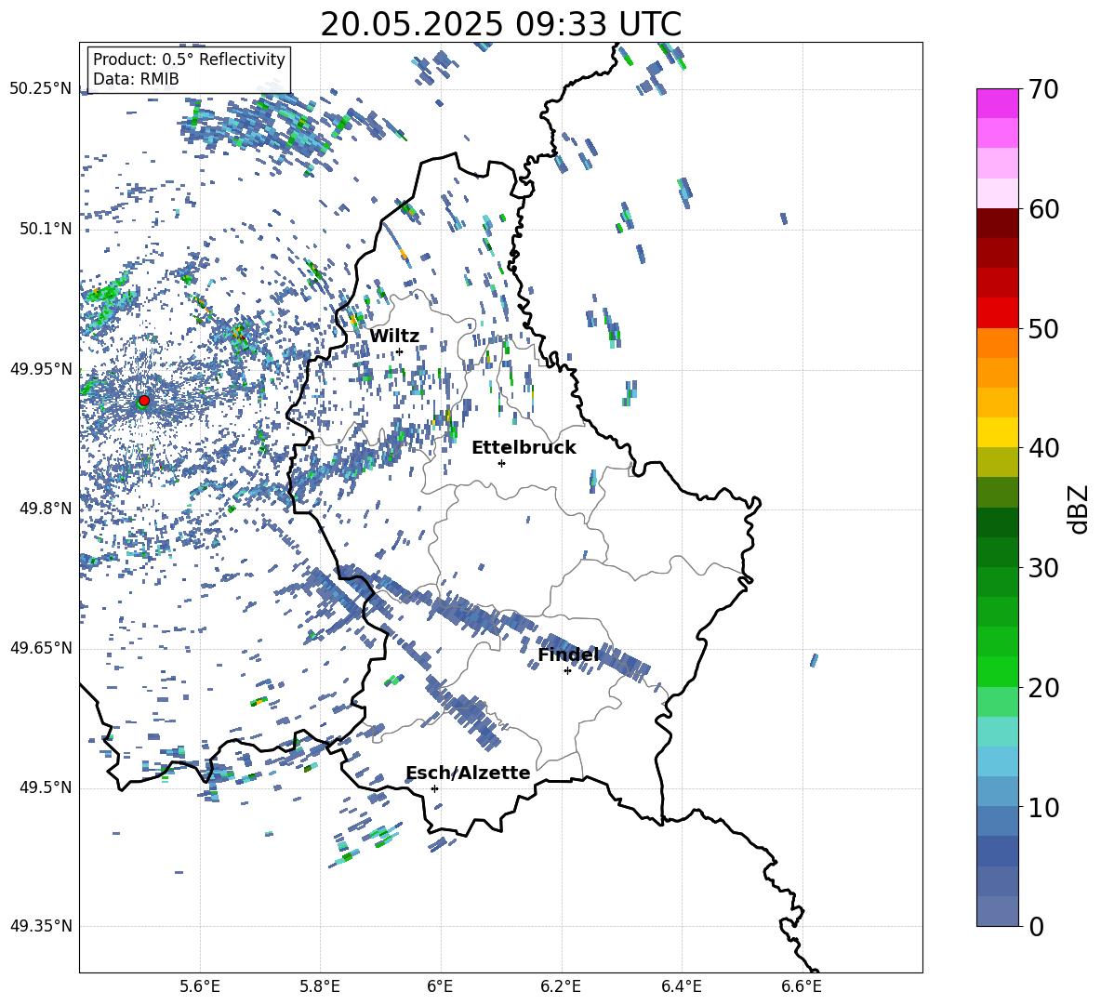The width and height of the screenshot is (1101, 1005).
Task: Click the 5.6°E longitude label
Action: pos(200,986)
